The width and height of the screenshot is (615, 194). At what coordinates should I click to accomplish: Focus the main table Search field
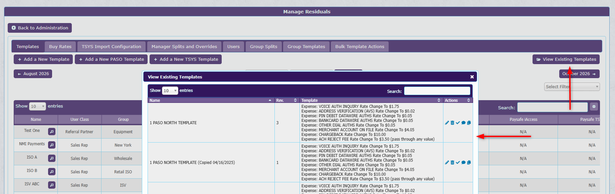(x=552, y=107)
